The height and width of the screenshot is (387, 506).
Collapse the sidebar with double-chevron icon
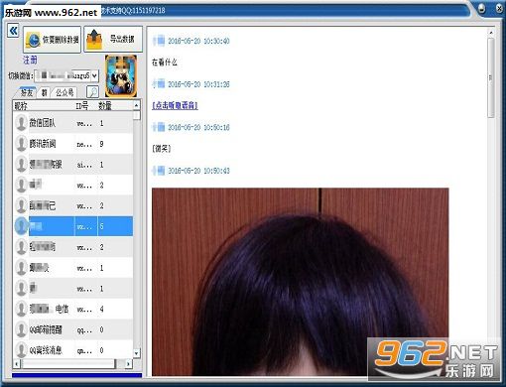click(13, 31)
